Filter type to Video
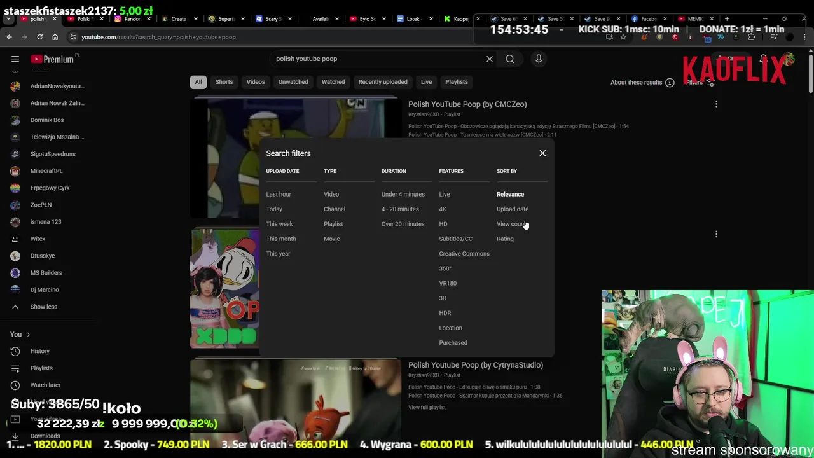The height and width of the screenshot is (458, 814). point(331,195)
